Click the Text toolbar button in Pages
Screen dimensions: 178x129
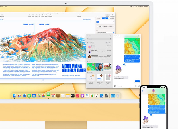click(39, 16)
